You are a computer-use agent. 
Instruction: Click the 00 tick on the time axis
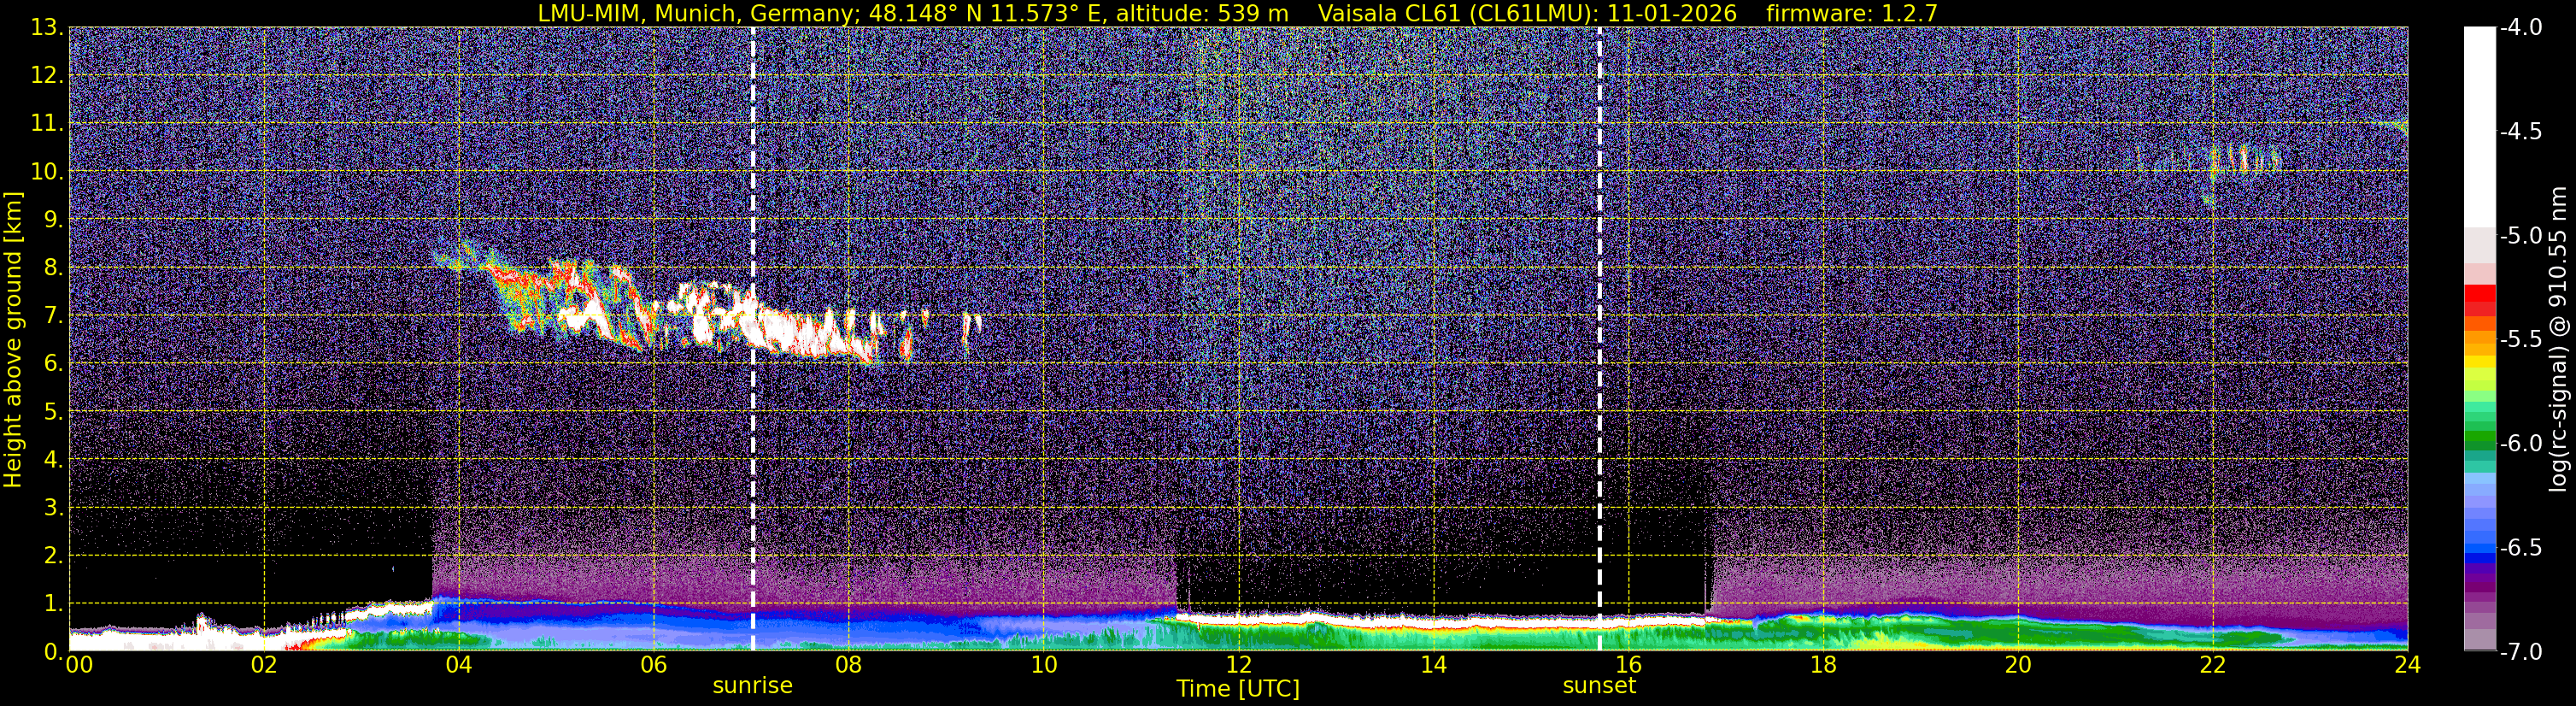pyautogui.click(x=79, y=665)
